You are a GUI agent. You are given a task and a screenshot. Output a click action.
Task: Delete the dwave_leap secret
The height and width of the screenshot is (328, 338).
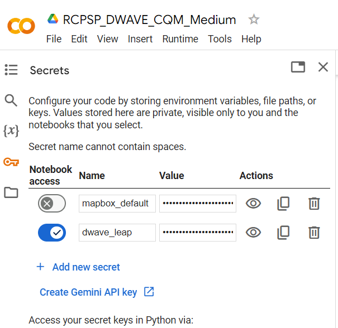pyautogui.click(x=314, y=232)
